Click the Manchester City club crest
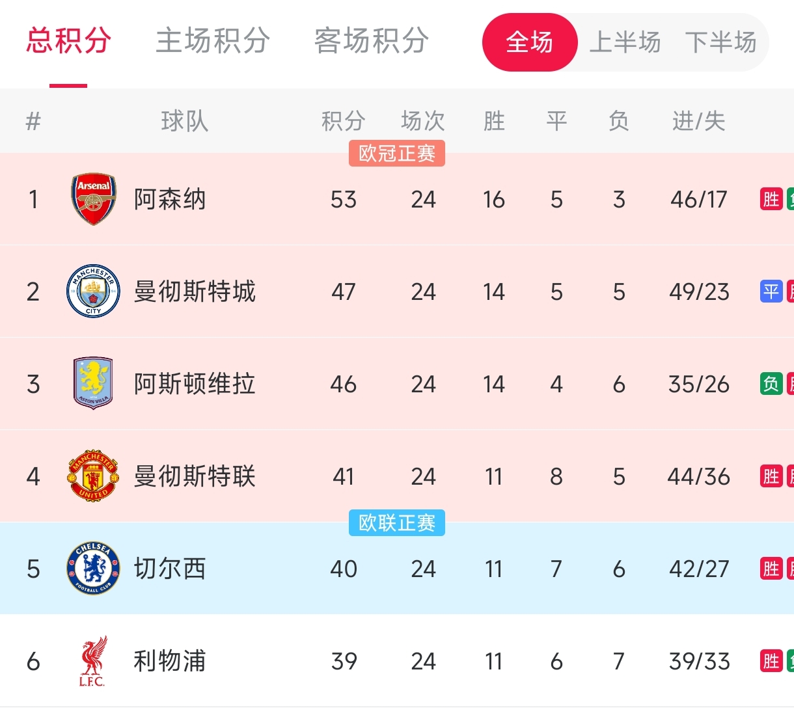This screenshot has width=794, height=715. pyautogui.click(x=94, y=291)
